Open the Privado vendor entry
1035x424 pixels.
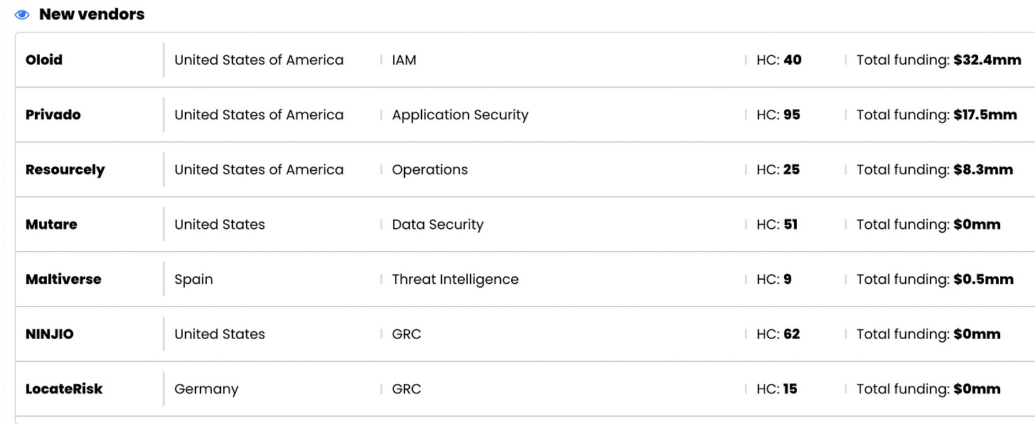click(53, 114)
